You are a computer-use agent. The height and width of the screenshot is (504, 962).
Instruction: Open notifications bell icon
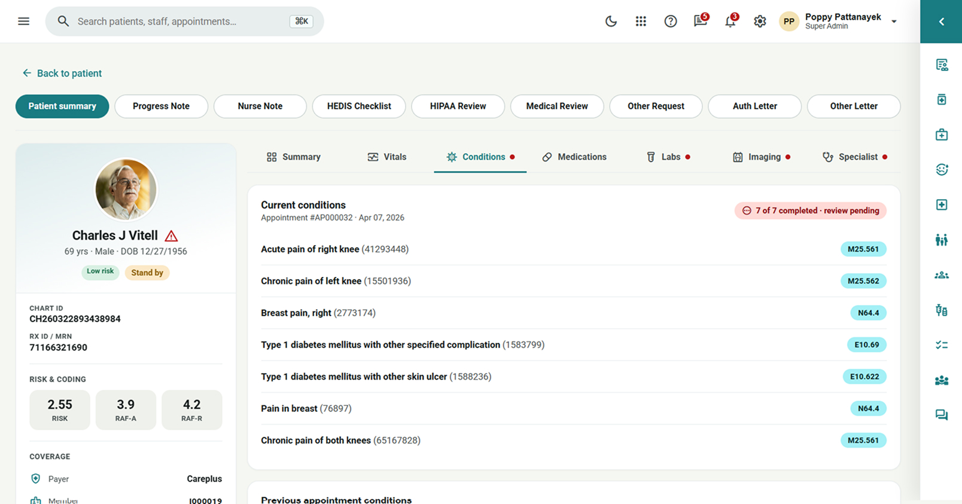coord(730,21)
